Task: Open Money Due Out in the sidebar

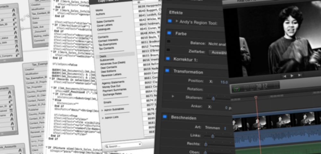Action: pyautogui.click(x=111, y=87)
